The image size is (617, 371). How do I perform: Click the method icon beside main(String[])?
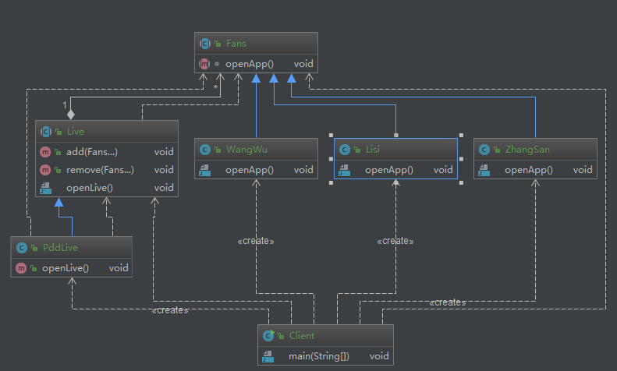click(268, 356)
